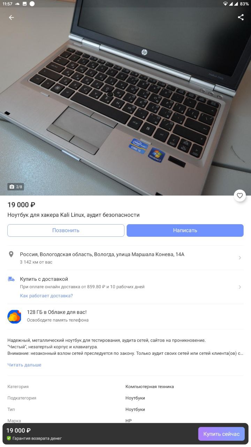Image resolution: width=251 pixels, height=447 pixels.
Task: Select the listing title text
Action: 74,215
